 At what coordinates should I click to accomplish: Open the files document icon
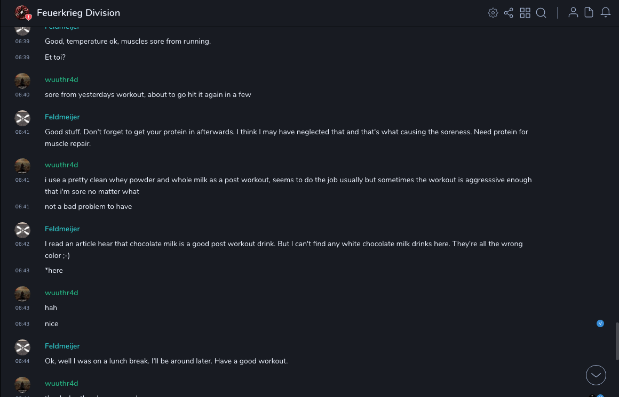coord(589,13)
